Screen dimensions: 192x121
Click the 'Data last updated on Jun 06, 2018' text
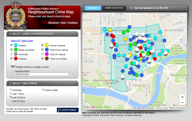(151, 8)
